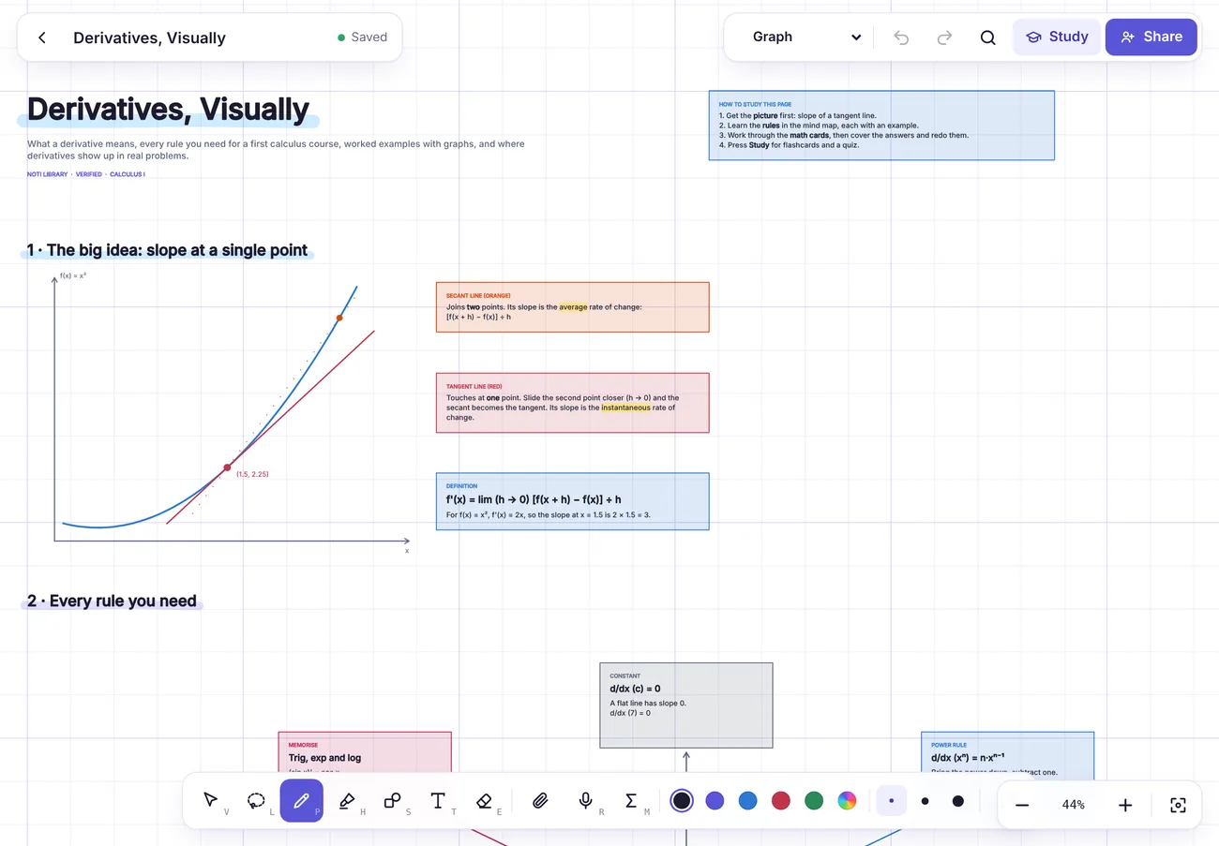
Task: Click the Saved status indicator
Action: point(362,37)
